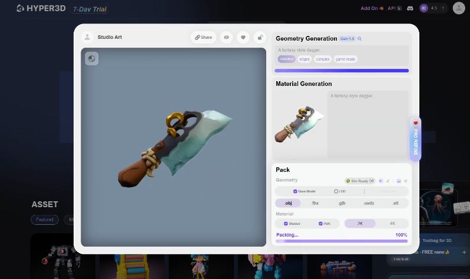Click the 'Packing...' status text
This screenshot has height=279, width=470.
[x=287, y=235]
